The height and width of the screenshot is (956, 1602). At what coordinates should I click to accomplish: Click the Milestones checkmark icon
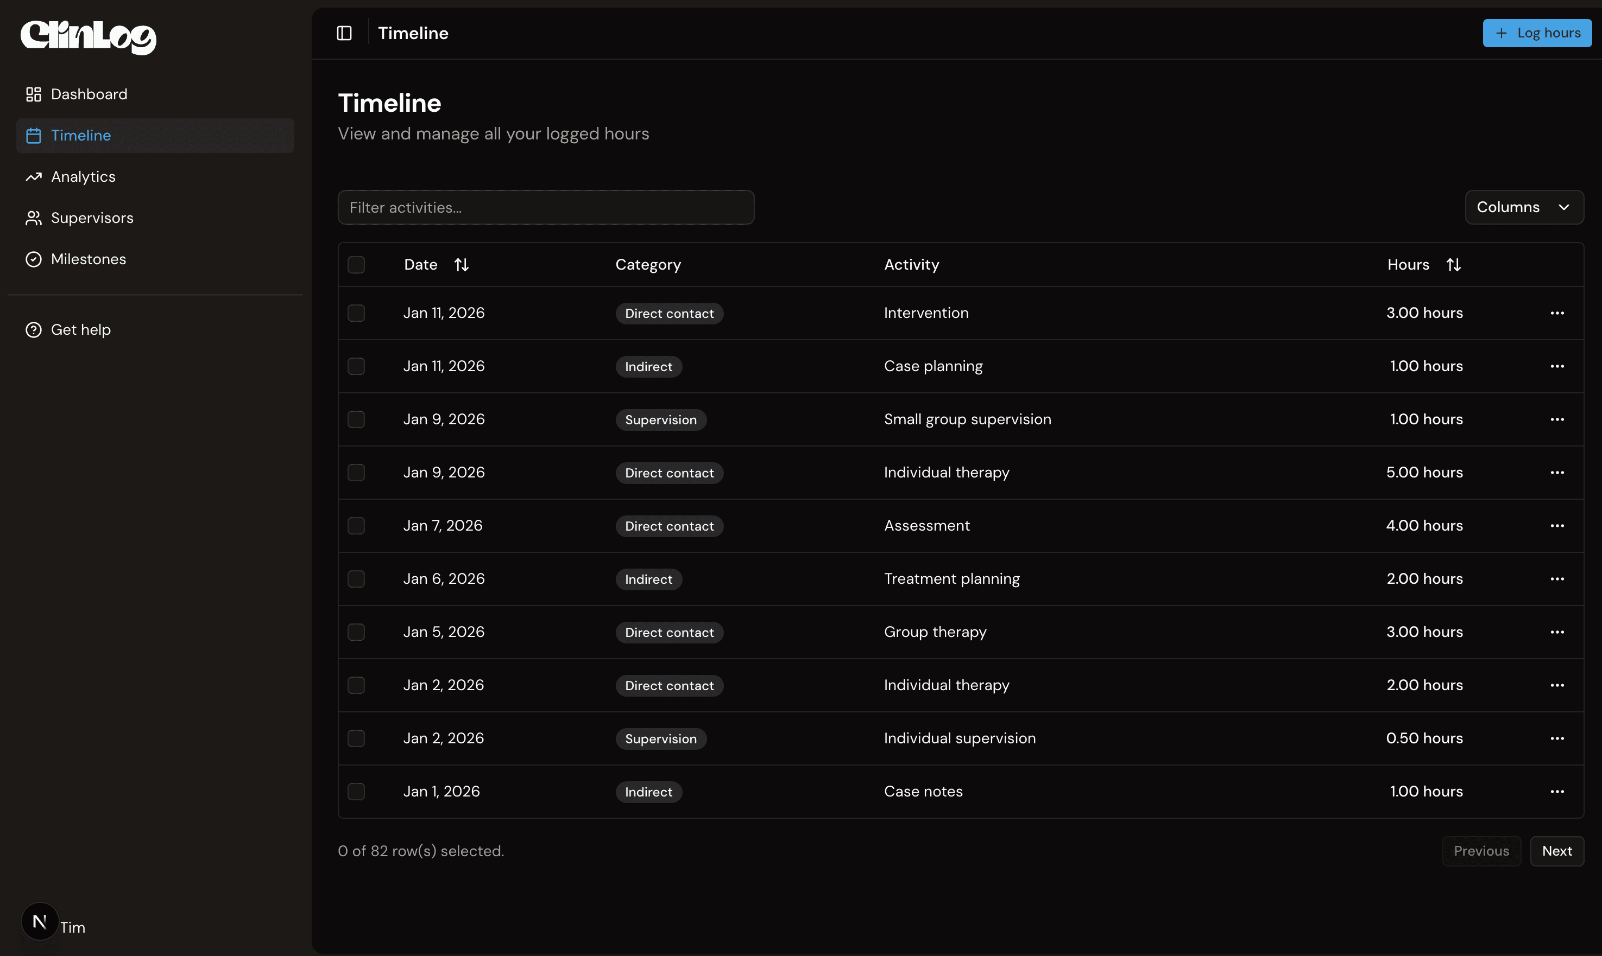(34, 259)
